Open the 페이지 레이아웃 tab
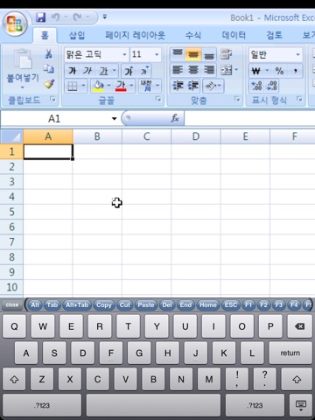Image resolution: width=315 pixels, height=420 pixels. click(135, 35)
